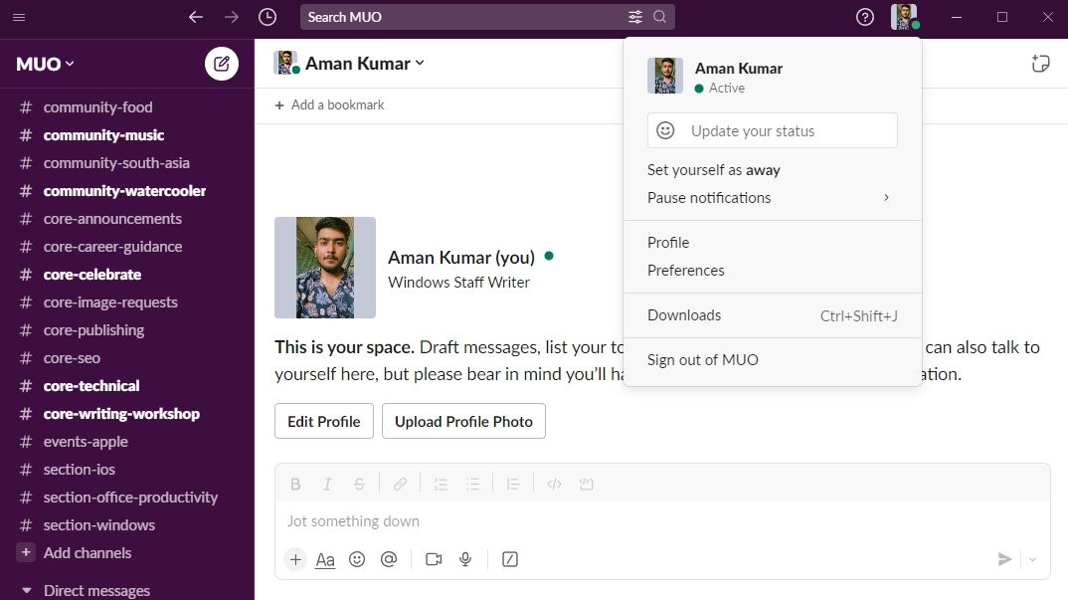Collapse the Direct messages section
Image resolution: width=1068 pixels, height=600 pixels.
coord(27,591)
